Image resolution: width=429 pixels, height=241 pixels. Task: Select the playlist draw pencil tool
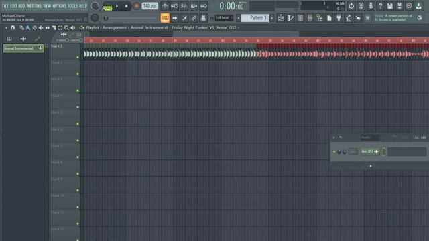click(21, 27)
